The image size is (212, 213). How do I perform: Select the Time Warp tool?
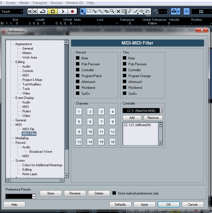coord(124,11)
